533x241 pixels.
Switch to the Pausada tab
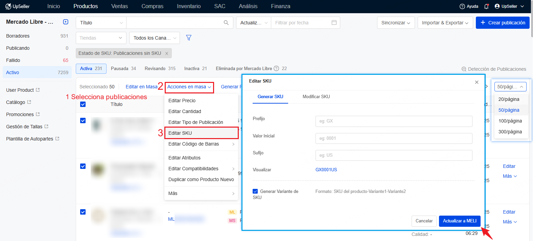pyautogui.click(x=123, y=68)
